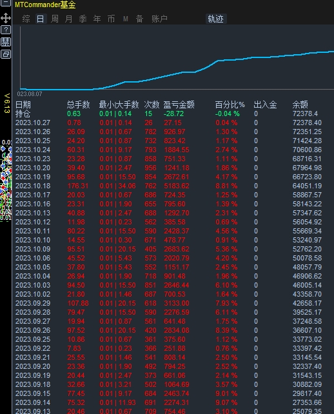Image resolution: width=334 pixels, height=414 pixels.
Task: Click the date 2023.09.14
Action: pos(33,402)
